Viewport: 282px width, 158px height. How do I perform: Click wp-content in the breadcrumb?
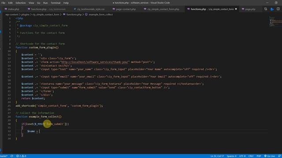[x=12, y=14]
